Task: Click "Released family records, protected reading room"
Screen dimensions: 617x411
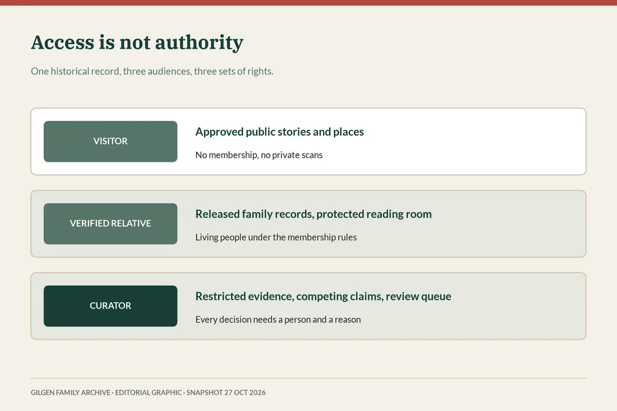Action: [x=313, y=214]
